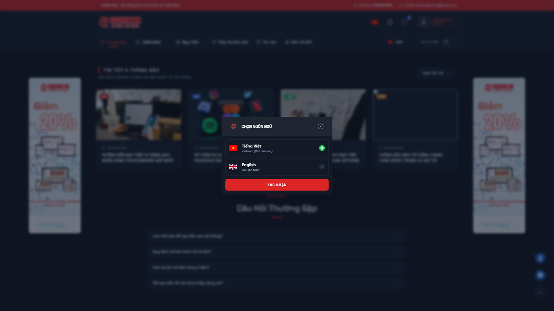Click the UK flag beside English
The height and width of the screenshot is (311, 554).
point(233,167)
